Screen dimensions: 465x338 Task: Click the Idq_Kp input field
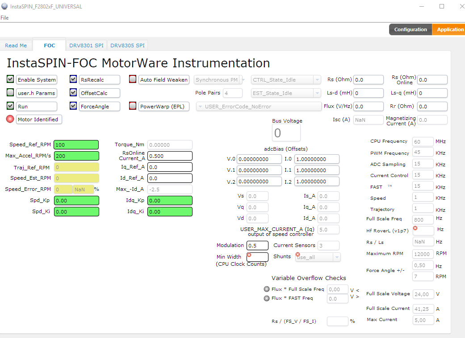coord(170,200)
